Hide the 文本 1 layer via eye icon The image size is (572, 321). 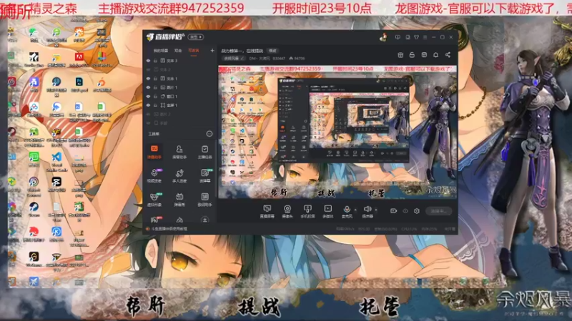(x=148, y=78)
